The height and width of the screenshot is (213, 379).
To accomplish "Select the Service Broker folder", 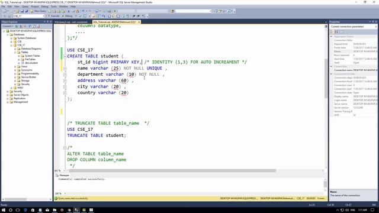I will pyautogui.click(x=28, y=77).
